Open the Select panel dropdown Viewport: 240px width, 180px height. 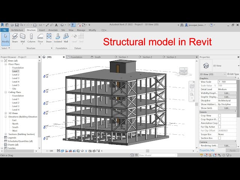pyautogui.click(x=6, y=48)
